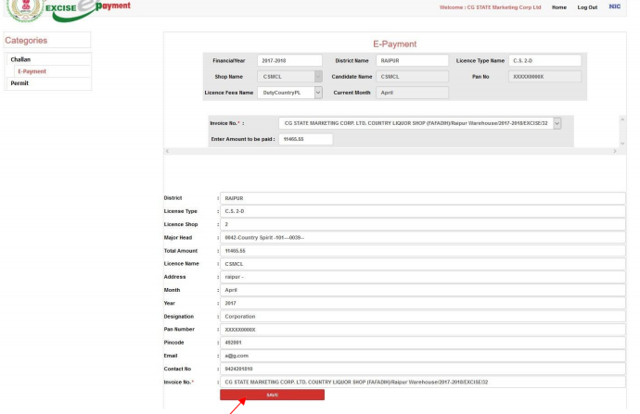Click the Financial Year field
Screen dimensions: 640x414
pyautogui.click(x=288, y=61)
